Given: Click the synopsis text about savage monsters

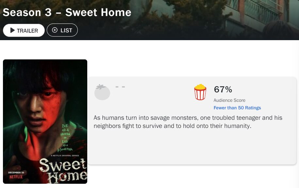Looking at the screenshot, I should coord(188,122).
